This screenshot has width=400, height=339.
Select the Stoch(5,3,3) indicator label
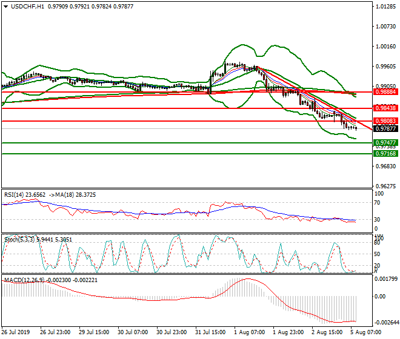19,239
